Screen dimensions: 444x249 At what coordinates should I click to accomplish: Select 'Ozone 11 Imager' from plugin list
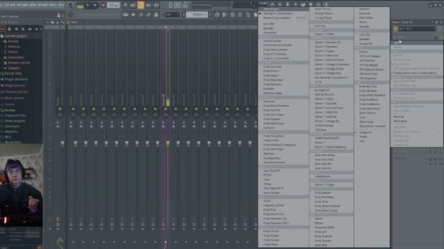[325, 185]
